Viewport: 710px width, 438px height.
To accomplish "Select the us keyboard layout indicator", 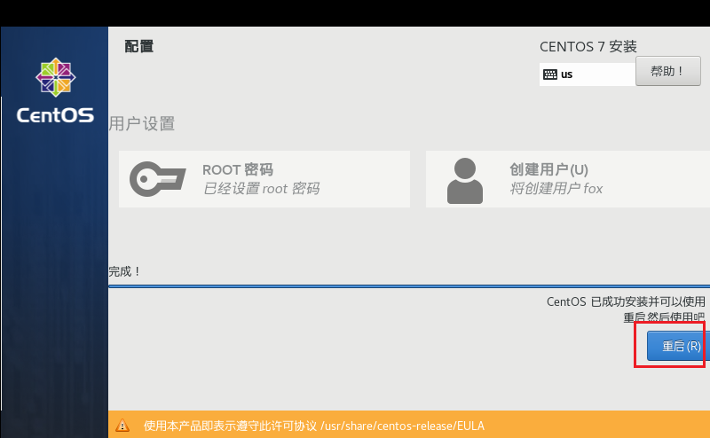I will tap(588, 74).
